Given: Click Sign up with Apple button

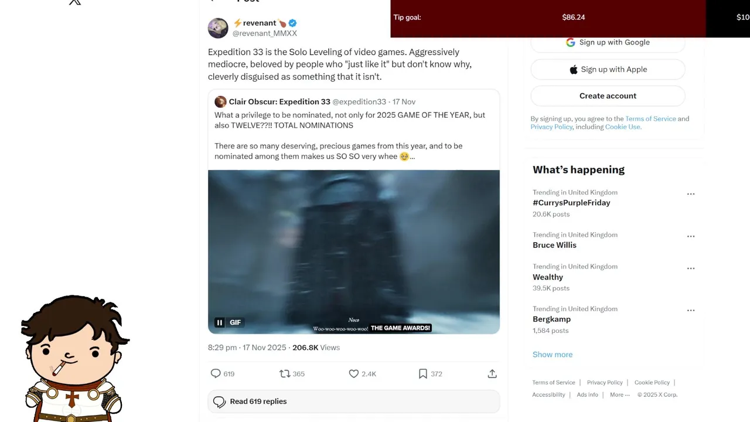Looking at the screenshot, I should tap(608, 69).
